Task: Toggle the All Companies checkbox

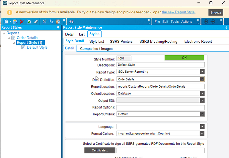Action: [140, 157]
